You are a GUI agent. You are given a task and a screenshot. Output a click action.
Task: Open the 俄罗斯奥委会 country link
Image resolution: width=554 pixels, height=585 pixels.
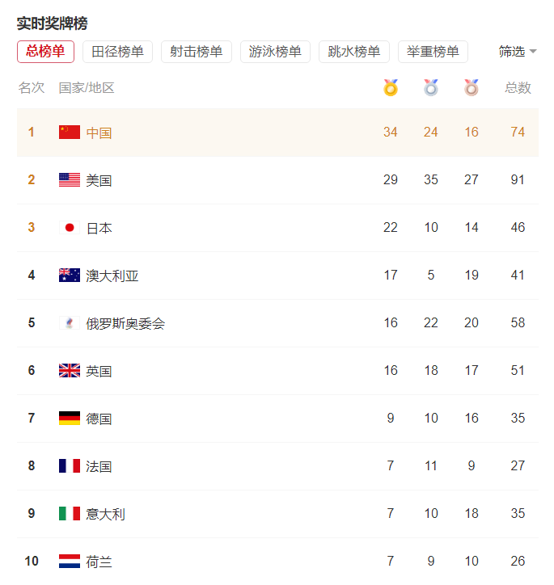click(125, 323)
